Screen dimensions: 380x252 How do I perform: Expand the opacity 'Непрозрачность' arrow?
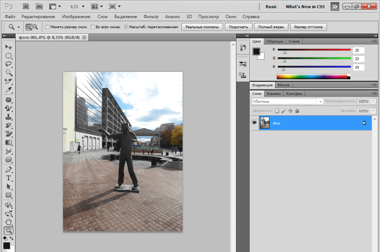pos(373,101)
